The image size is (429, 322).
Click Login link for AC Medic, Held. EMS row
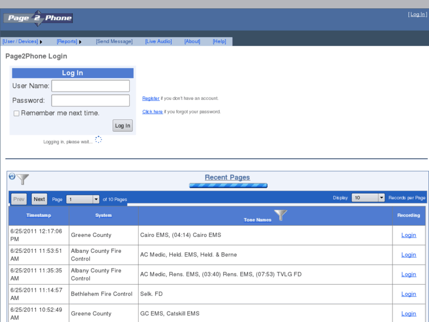(x=408, y=255)
